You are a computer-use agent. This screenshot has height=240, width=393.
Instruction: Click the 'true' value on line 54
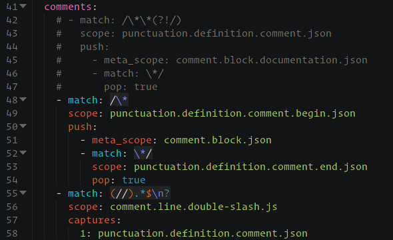click(x=134, y=180)
